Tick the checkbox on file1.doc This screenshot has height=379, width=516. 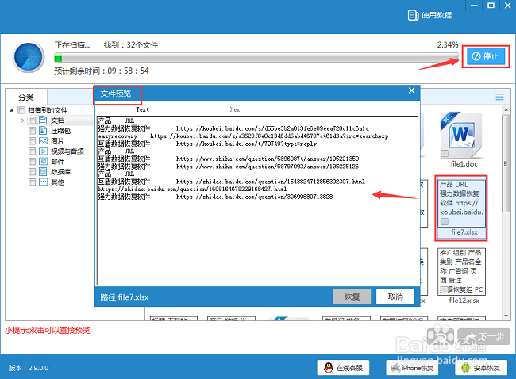(445, 154)
